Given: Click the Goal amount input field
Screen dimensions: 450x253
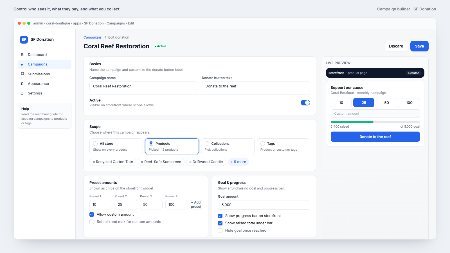Looking at the screenshot, I should [x=264, y=205].
